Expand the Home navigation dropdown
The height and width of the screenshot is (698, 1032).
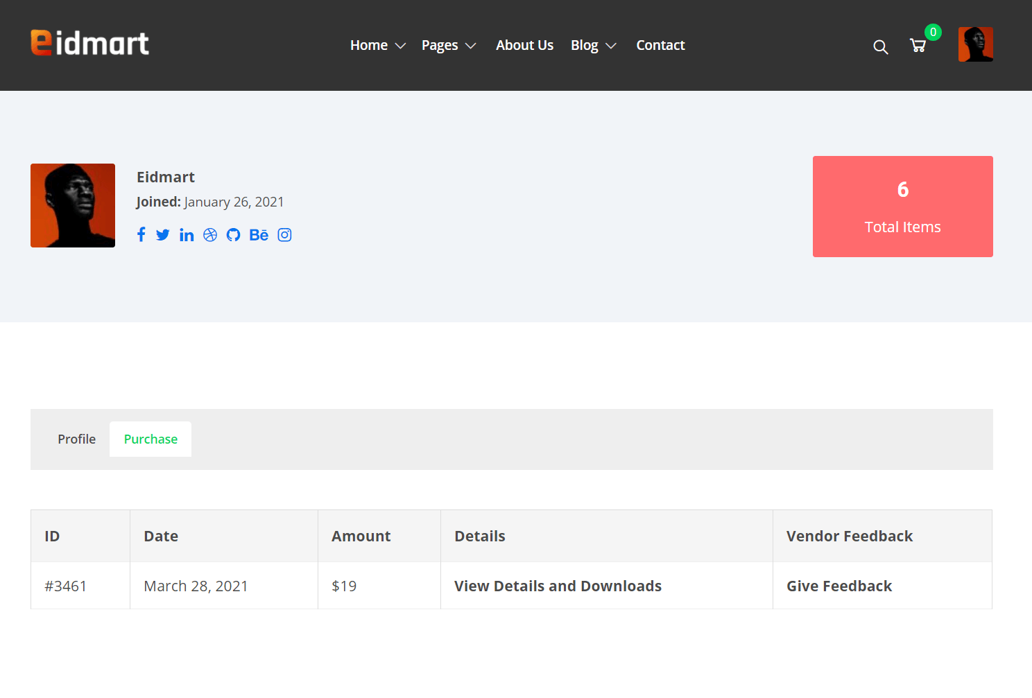point(400,46)
